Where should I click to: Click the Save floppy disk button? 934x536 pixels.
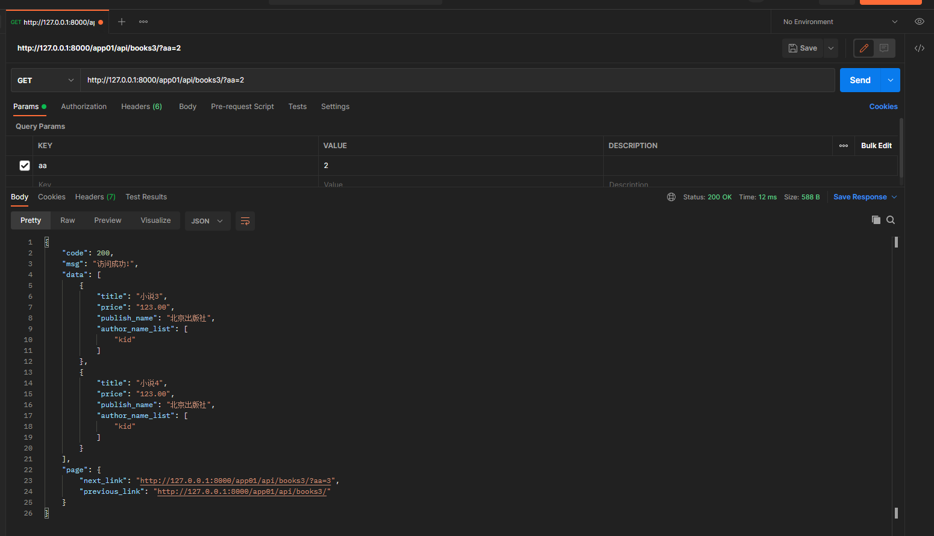pyautogui.click(x=803, y=48)
